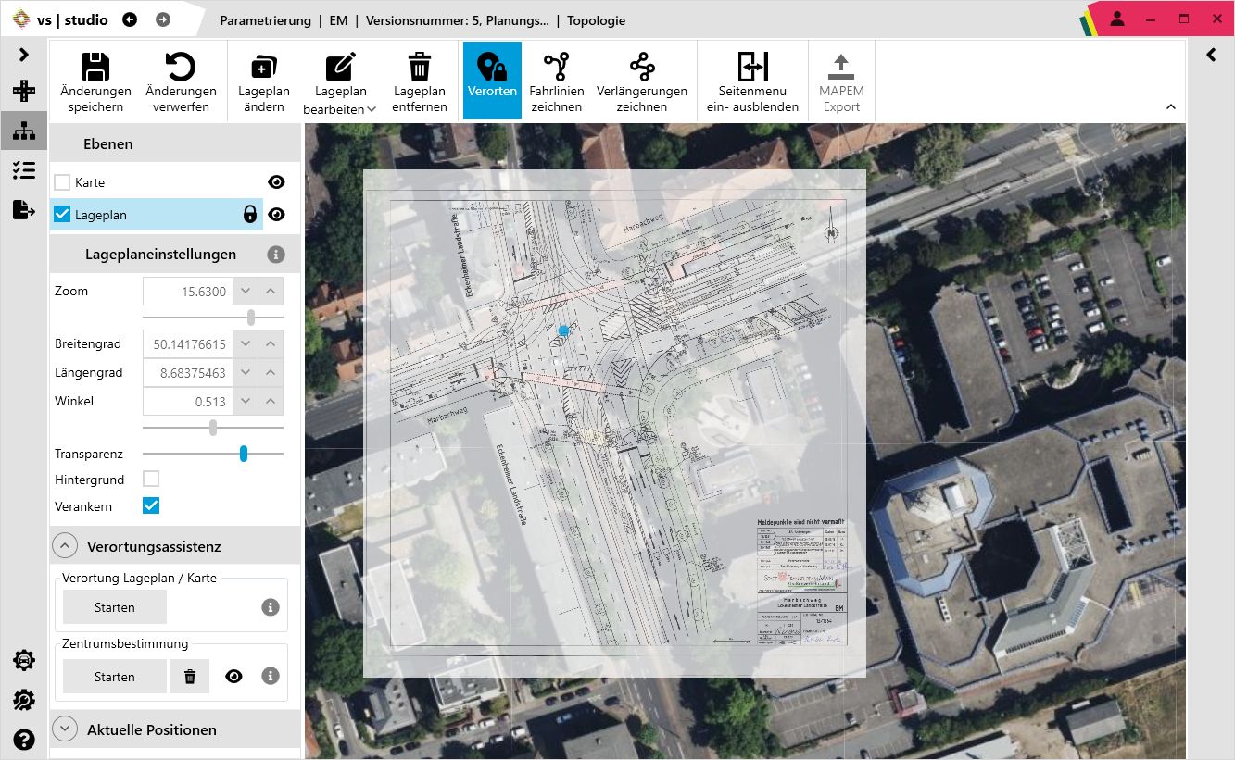
Task: Select the Verorten tool in the toolbar
Action: pos(492,81)
